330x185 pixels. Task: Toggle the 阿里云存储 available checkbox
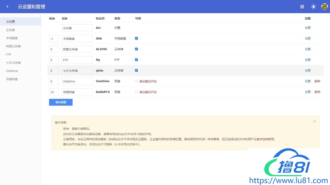(x=137, y=49)
